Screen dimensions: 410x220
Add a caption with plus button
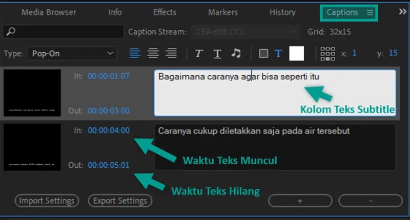click(300, 201)
